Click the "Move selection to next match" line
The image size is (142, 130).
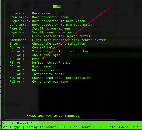(x=59, y=21)
